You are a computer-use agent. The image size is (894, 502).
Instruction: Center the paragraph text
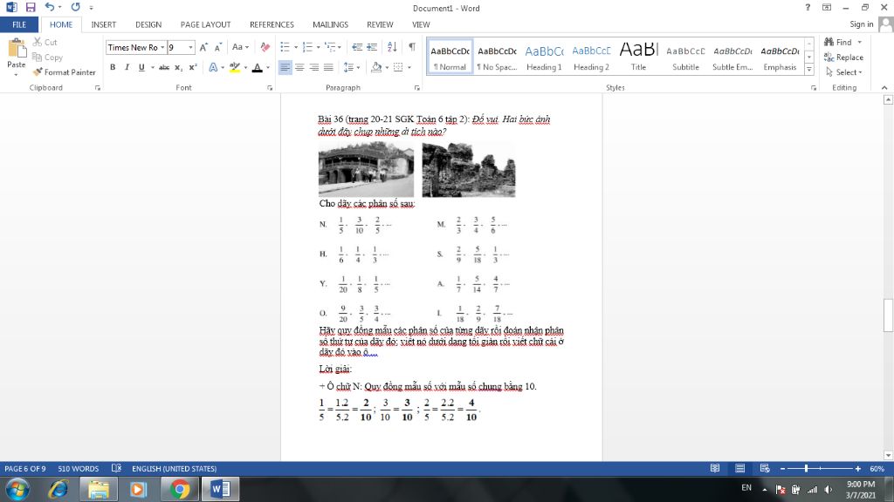299,67
